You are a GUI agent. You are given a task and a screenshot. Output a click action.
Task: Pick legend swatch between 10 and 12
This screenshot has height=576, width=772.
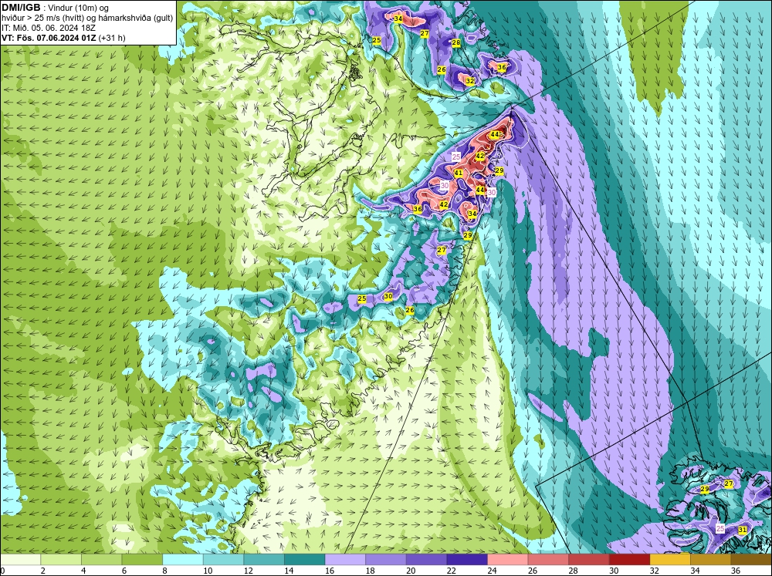point(223,560)
